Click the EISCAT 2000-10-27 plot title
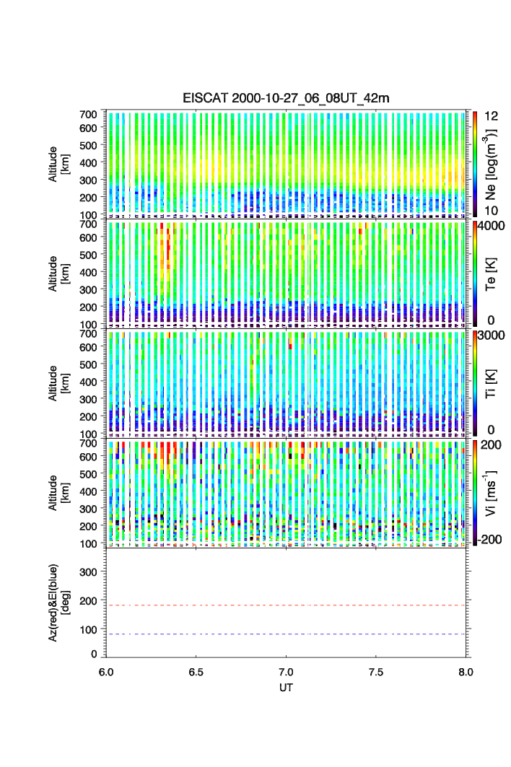511x767 pixels. click(286, 98)
